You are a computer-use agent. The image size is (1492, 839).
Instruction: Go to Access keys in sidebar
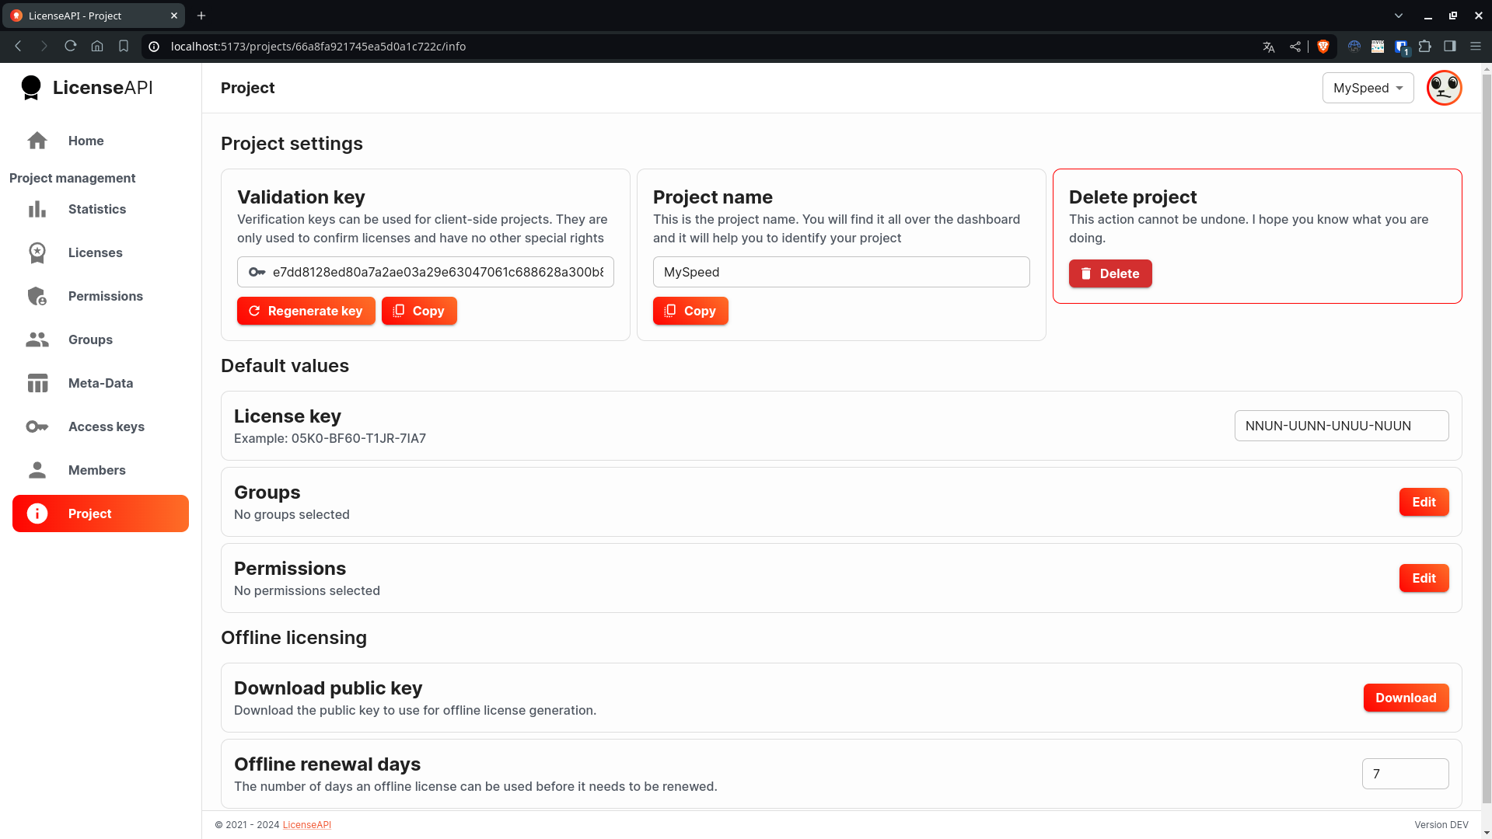(x=100, y=426)
